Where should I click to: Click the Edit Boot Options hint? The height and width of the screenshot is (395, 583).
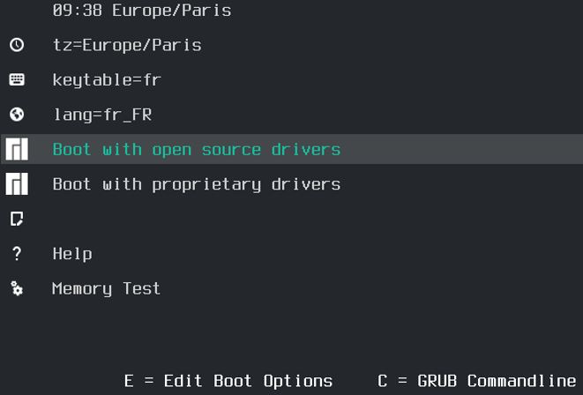[228, 381]
